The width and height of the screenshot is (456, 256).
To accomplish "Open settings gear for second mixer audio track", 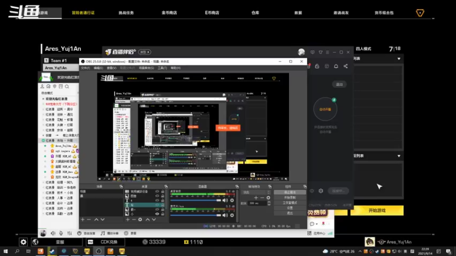I will pyautogui.click(x=232, y=215).
